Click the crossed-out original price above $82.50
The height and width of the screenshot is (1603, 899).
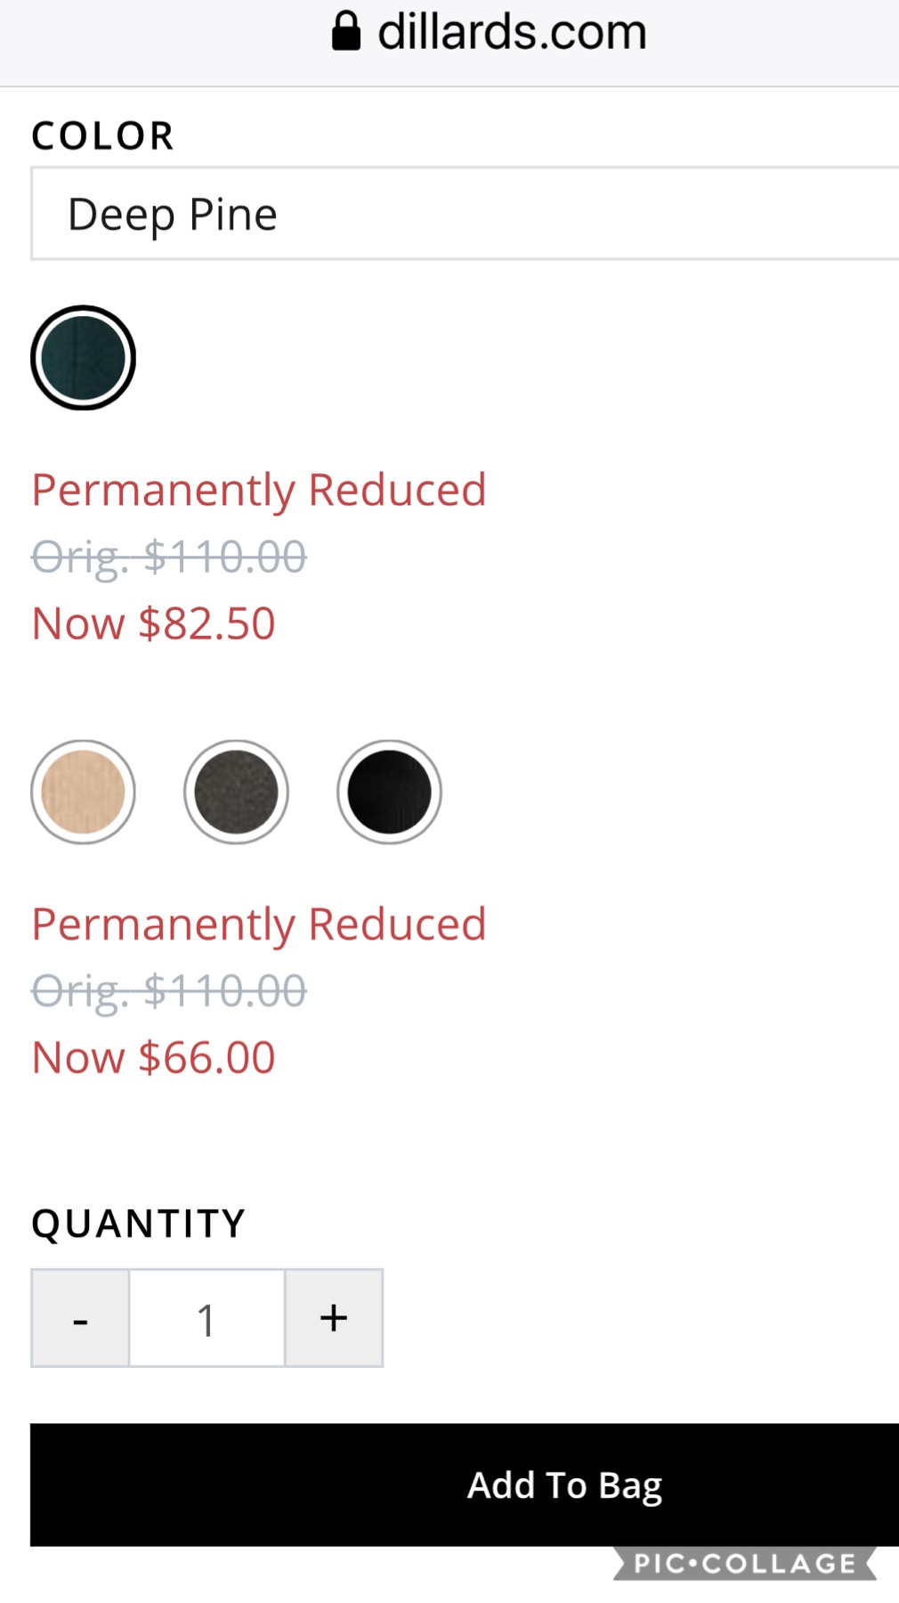[169, 557]
